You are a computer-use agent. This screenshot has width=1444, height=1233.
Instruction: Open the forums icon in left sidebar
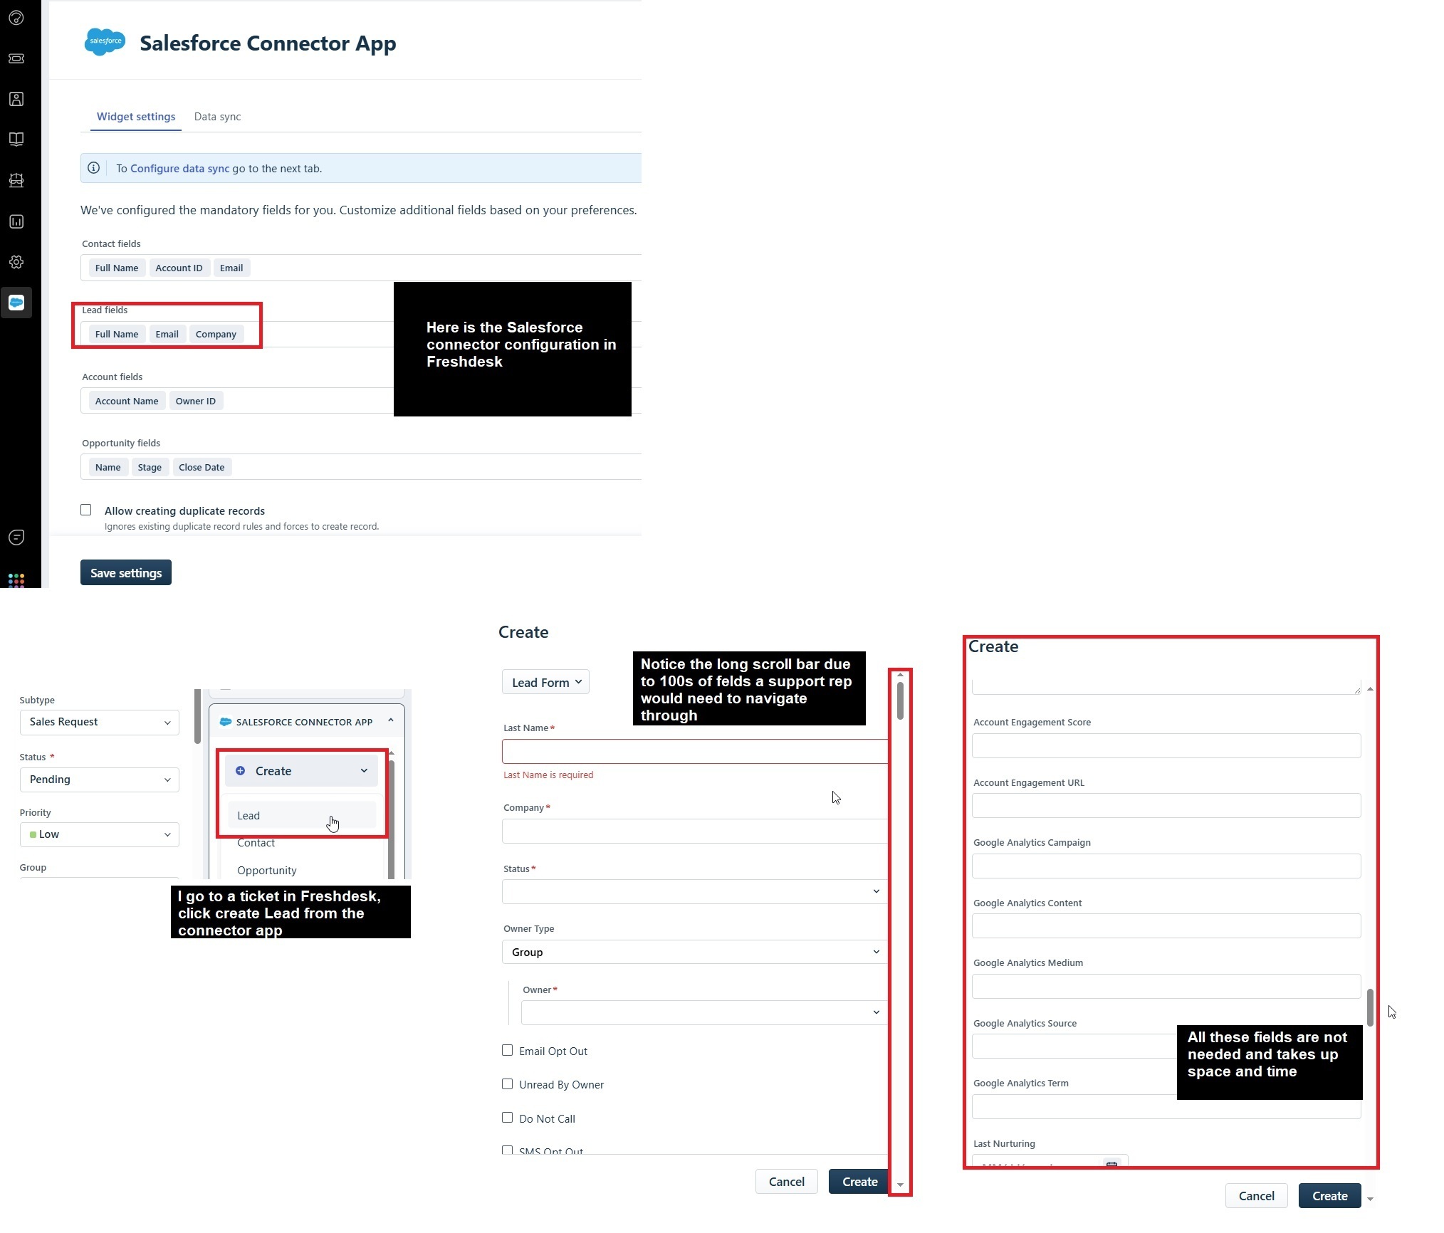click(x=16, y=180)
